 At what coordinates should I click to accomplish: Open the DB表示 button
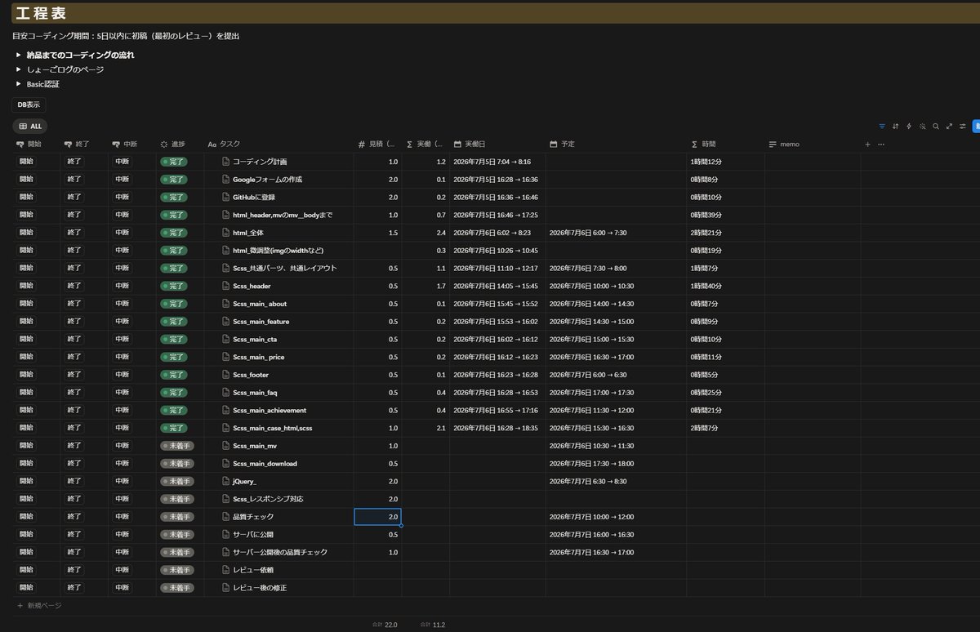coord(29,105)
